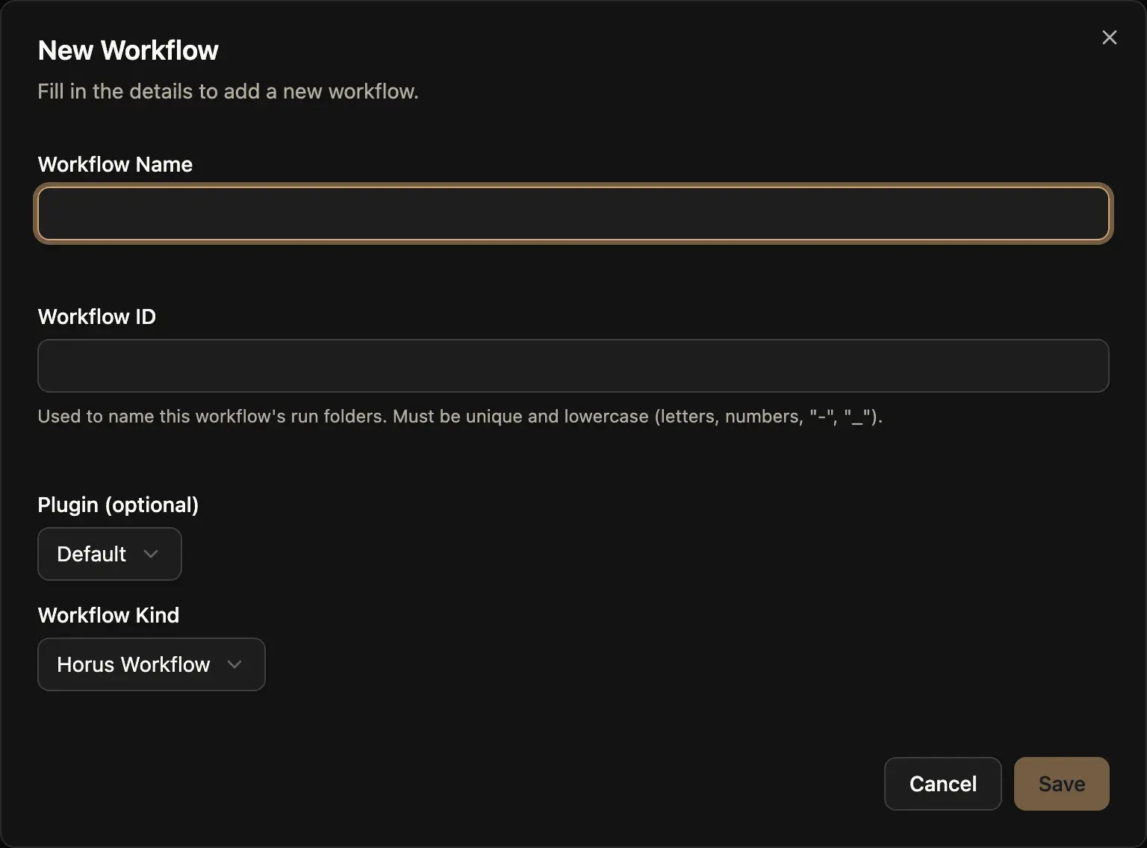The height and width of the screenshot is (848, 1147).
Task: Click into the Workflow ID field
Action: pyautogui.click(x=573, y=366)
